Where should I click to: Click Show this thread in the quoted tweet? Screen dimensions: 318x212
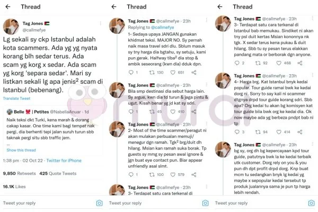(x=21, y=150)
